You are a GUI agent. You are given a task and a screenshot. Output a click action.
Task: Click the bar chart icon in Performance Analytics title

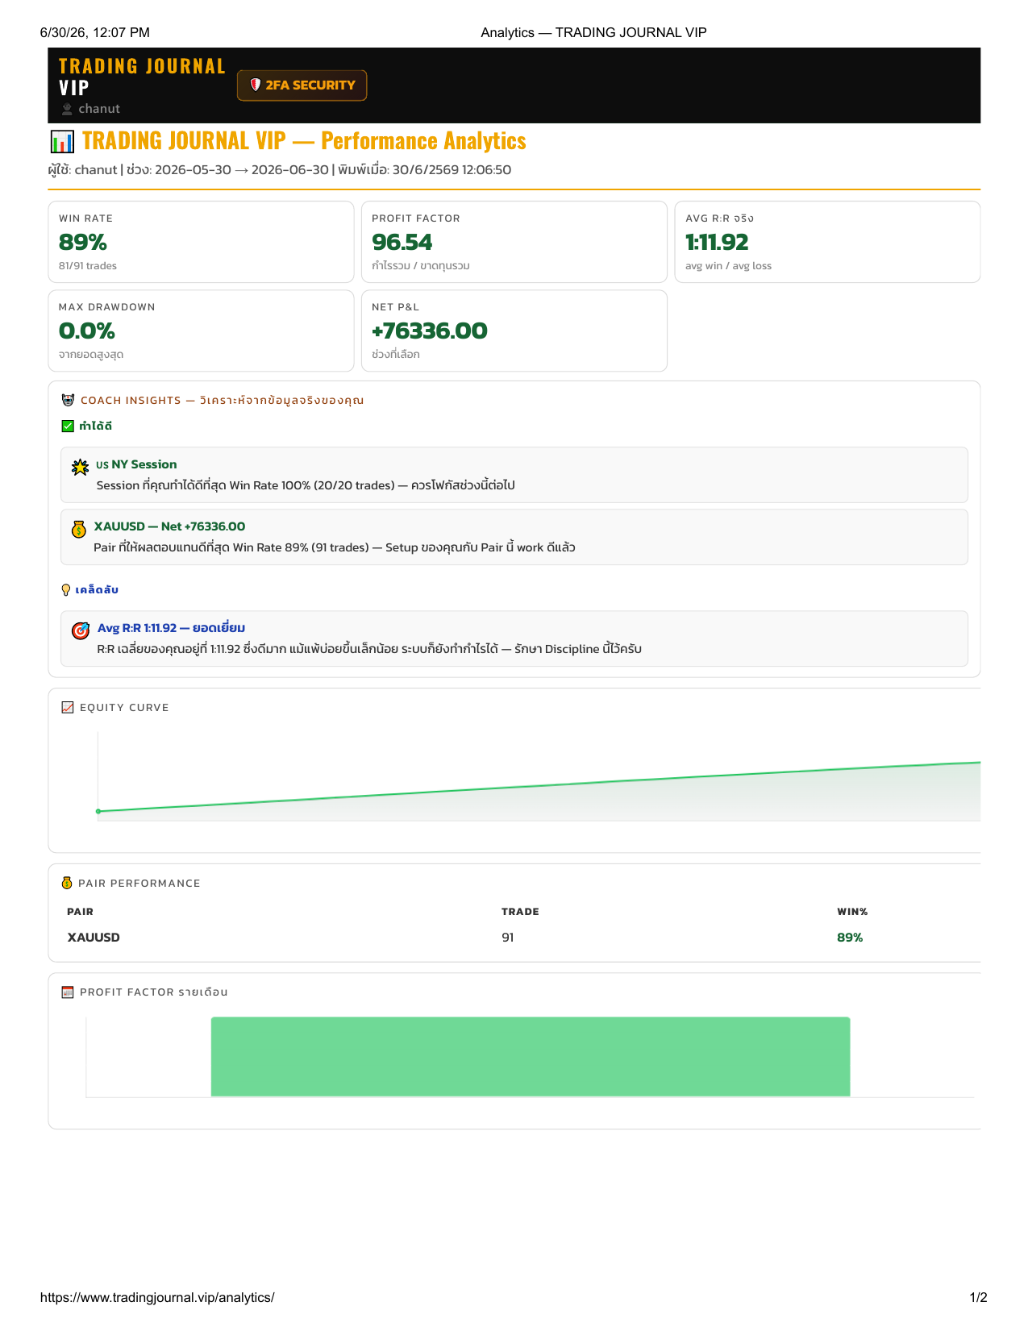[x=62, y=142]
